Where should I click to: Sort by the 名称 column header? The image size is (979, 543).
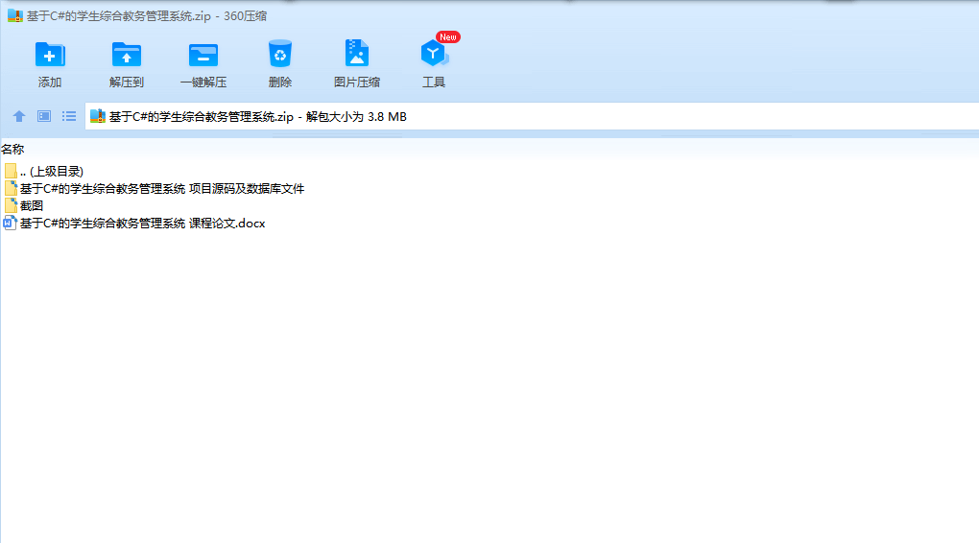tap(12, 149)
